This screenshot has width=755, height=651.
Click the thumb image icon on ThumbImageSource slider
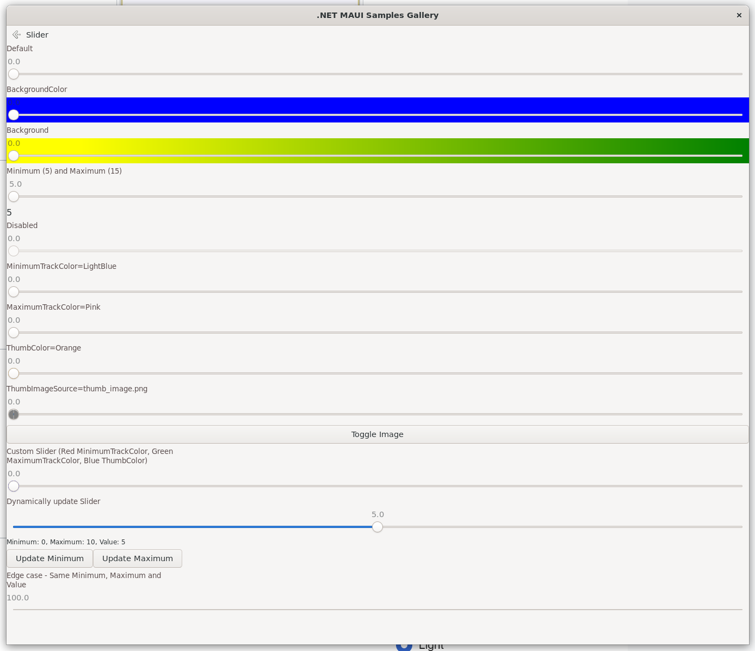click(14, 415)
